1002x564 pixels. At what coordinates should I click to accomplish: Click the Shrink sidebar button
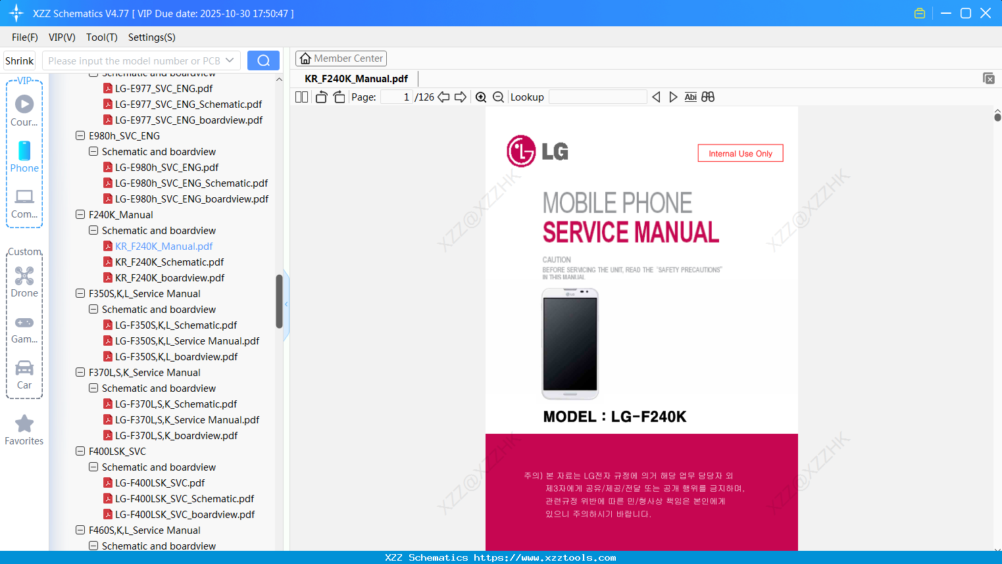(19, 60)
